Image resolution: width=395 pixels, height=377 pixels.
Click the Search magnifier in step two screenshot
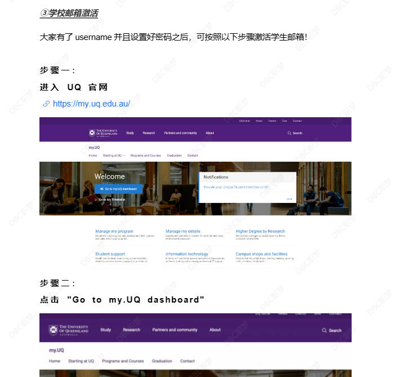324,330
